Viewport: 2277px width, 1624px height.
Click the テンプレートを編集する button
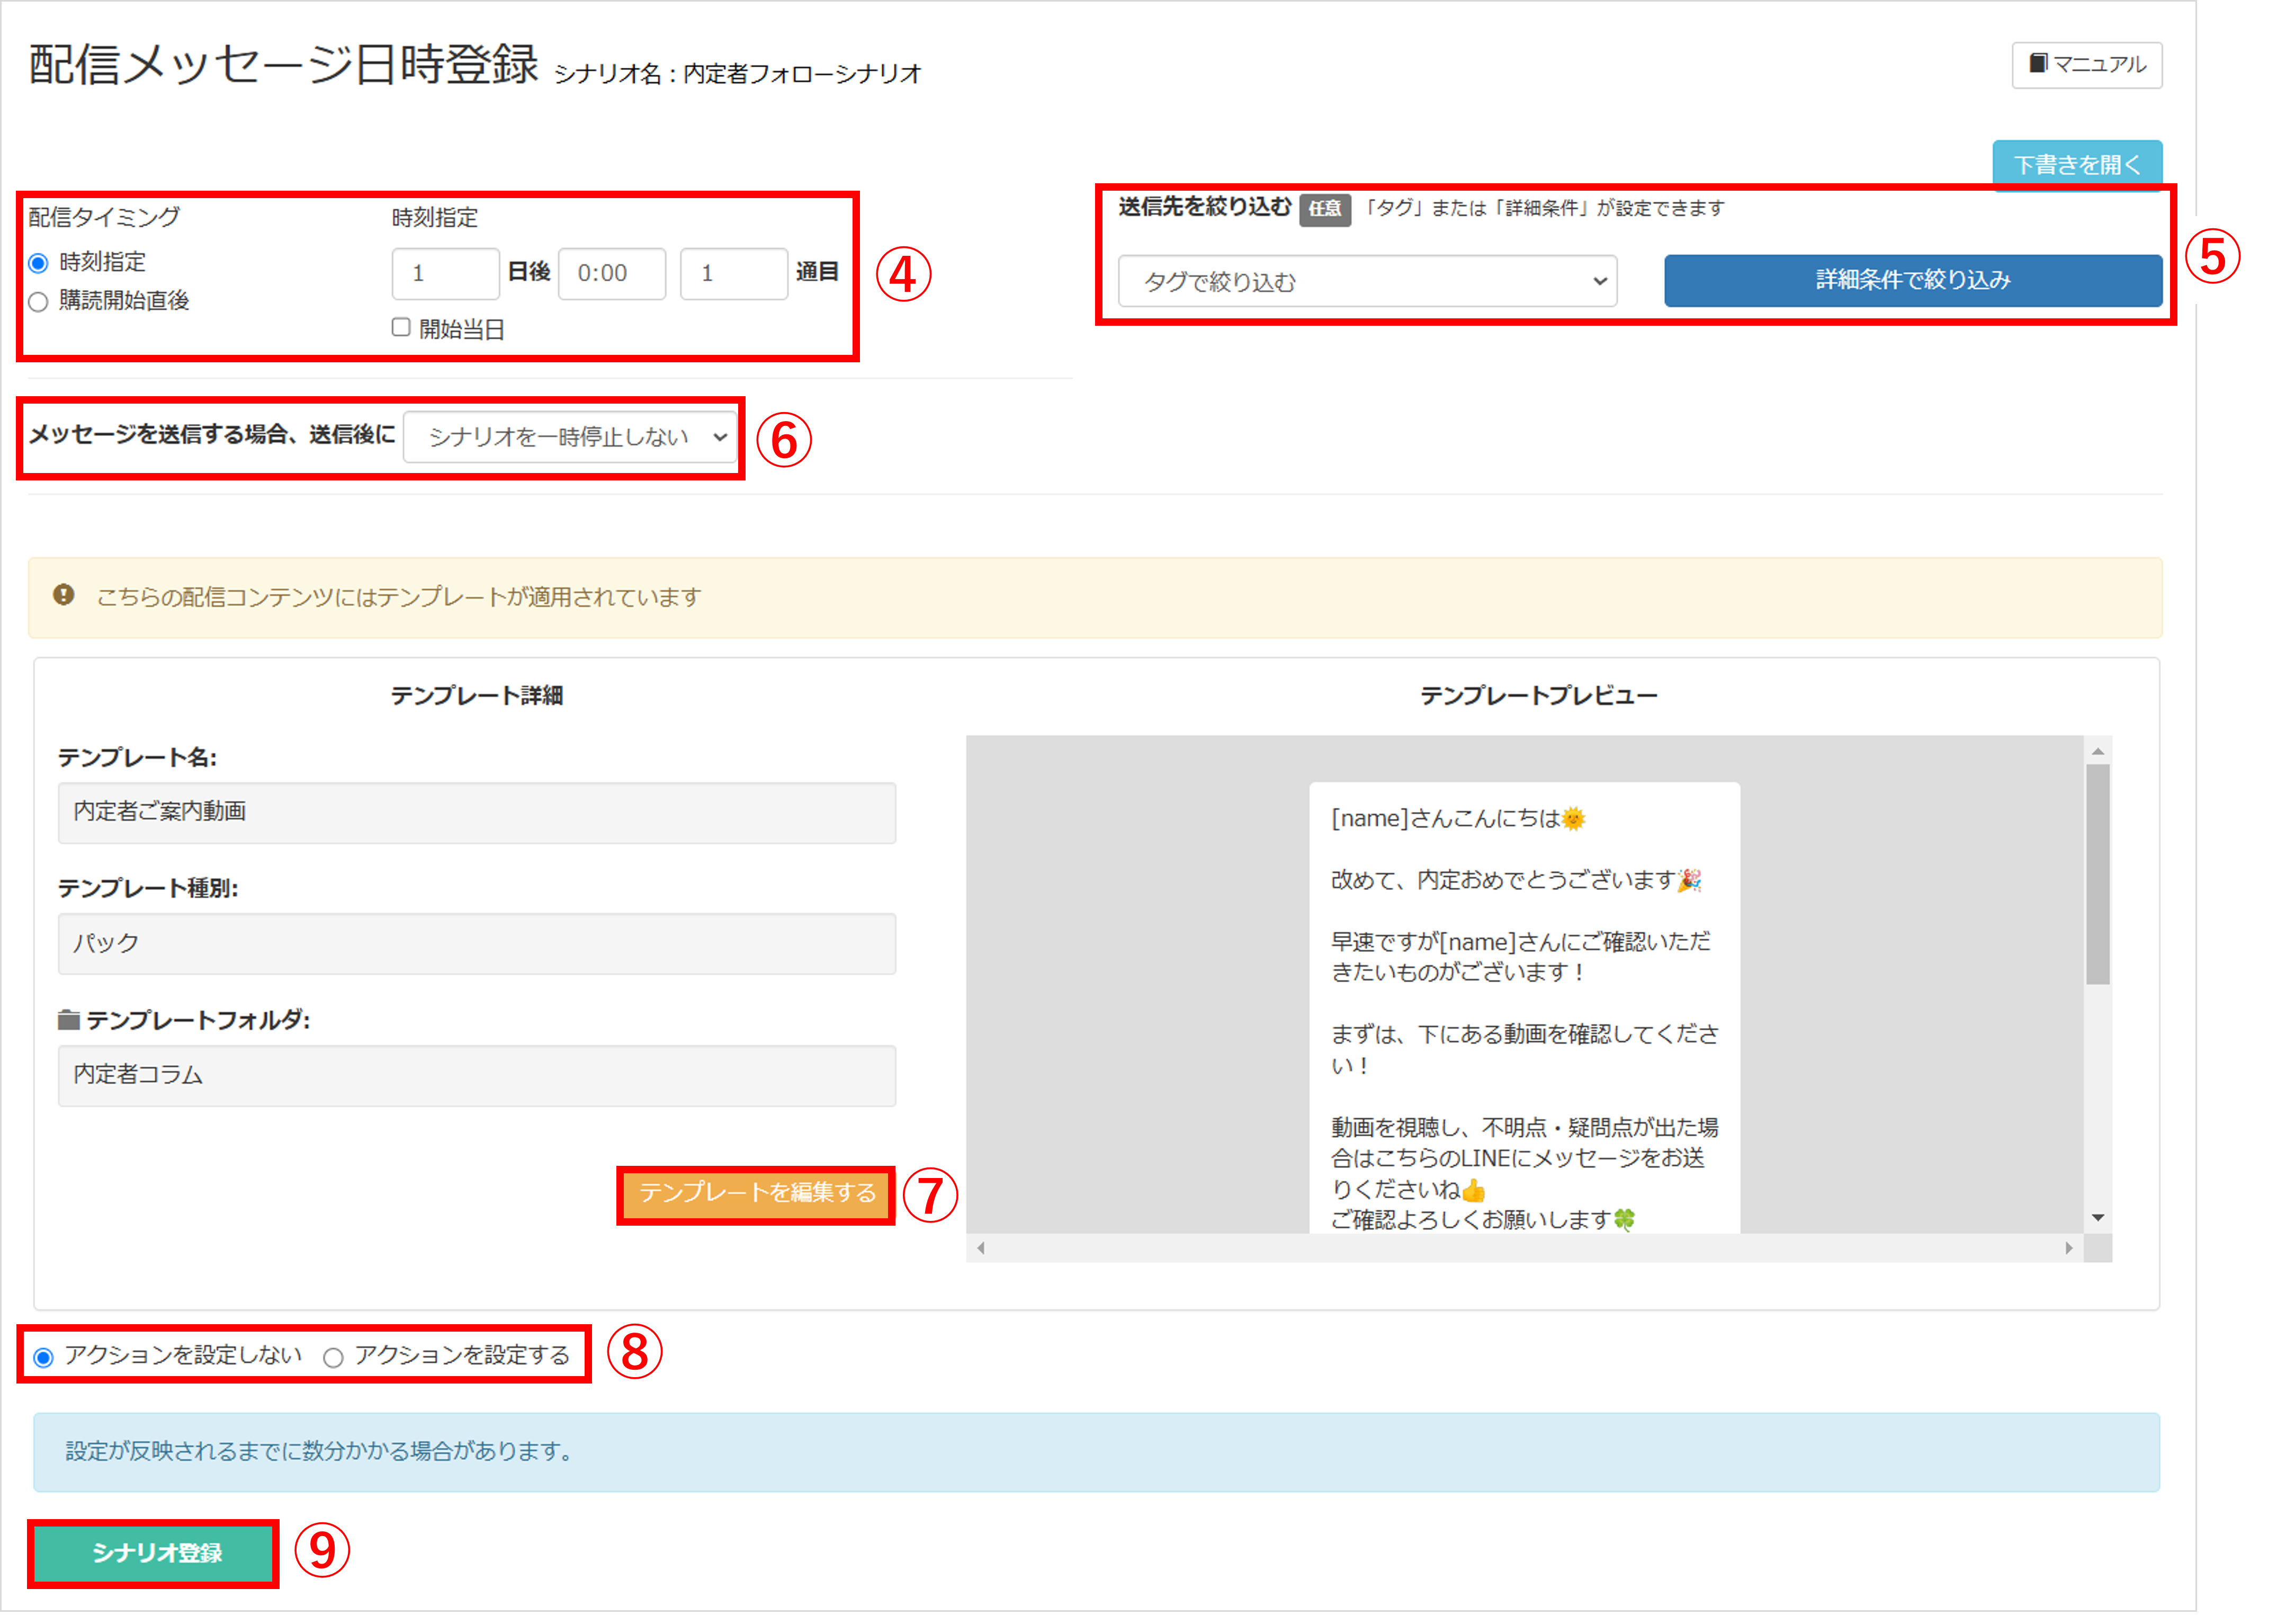click(756, 1194)
